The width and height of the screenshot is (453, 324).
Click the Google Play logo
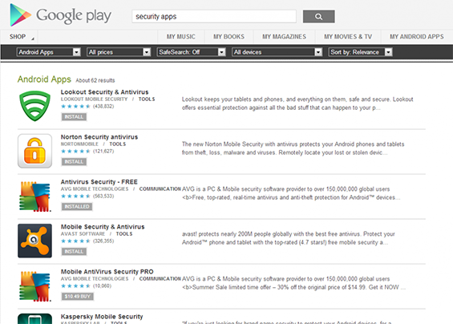[60, 15]
